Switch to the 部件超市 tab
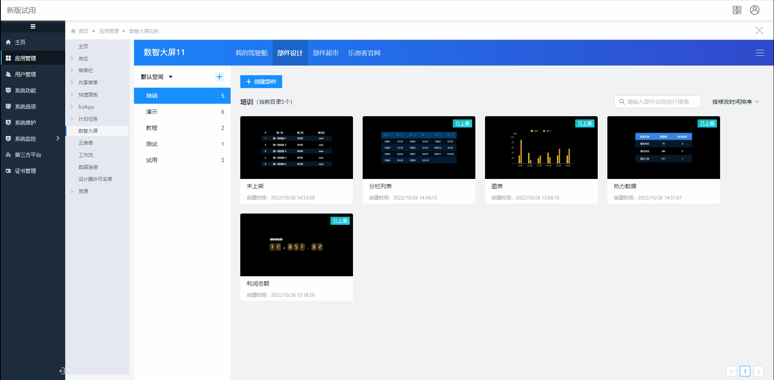 (325, 53)
